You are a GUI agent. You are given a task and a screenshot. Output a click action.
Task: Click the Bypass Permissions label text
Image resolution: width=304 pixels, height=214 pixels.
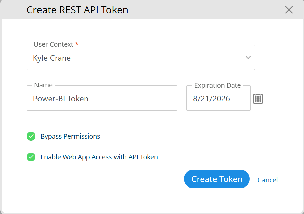coord(70,136)
